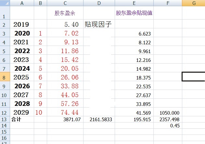Click the period number 7 cell

point(40,85)
